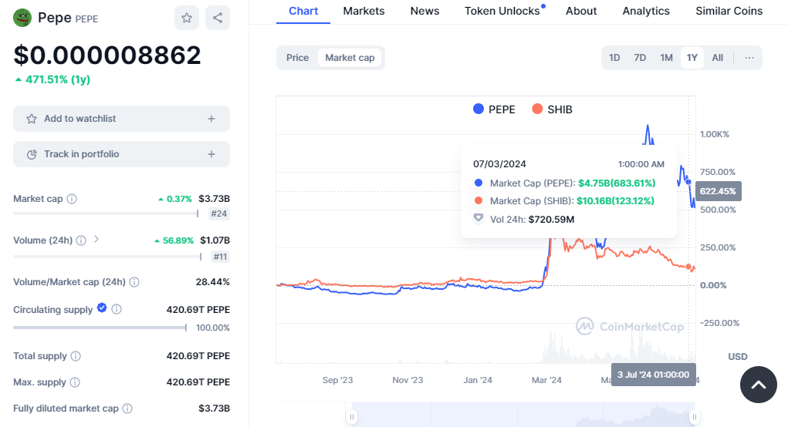Image resolution: width=788 pixels, height=427 pixels.
Task: Click the #24 market cap rank badge
Action: point(218,213)
